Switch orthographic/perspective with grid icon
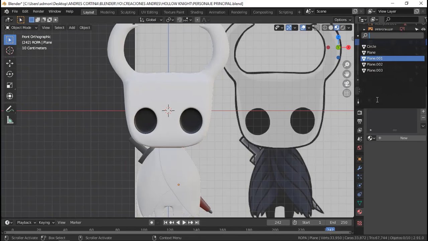 click(347, 93)
